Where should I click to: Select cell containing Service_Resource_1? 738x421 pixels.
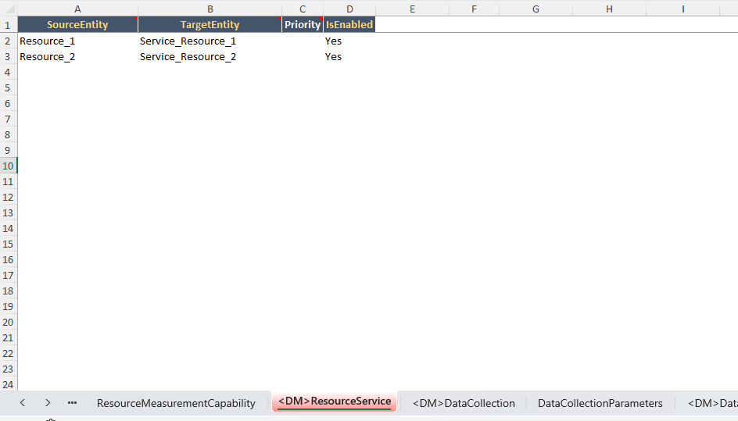[210, 41]
